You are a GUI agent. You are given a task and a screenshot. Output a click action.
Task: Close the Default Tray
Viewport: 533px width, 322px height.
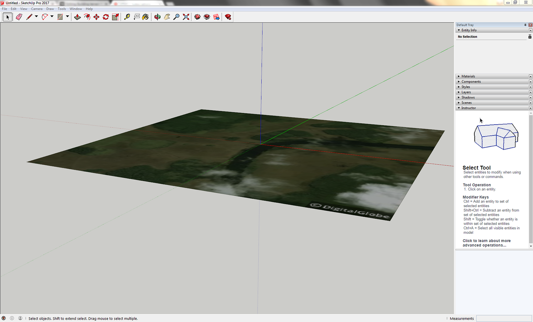pyautogui.click(x=530, y=25)
